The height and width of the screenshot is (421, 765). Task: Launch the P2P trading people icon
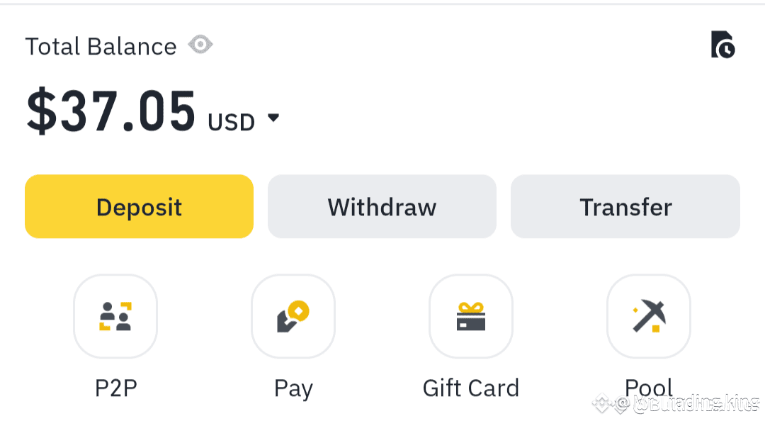point(115,317)
